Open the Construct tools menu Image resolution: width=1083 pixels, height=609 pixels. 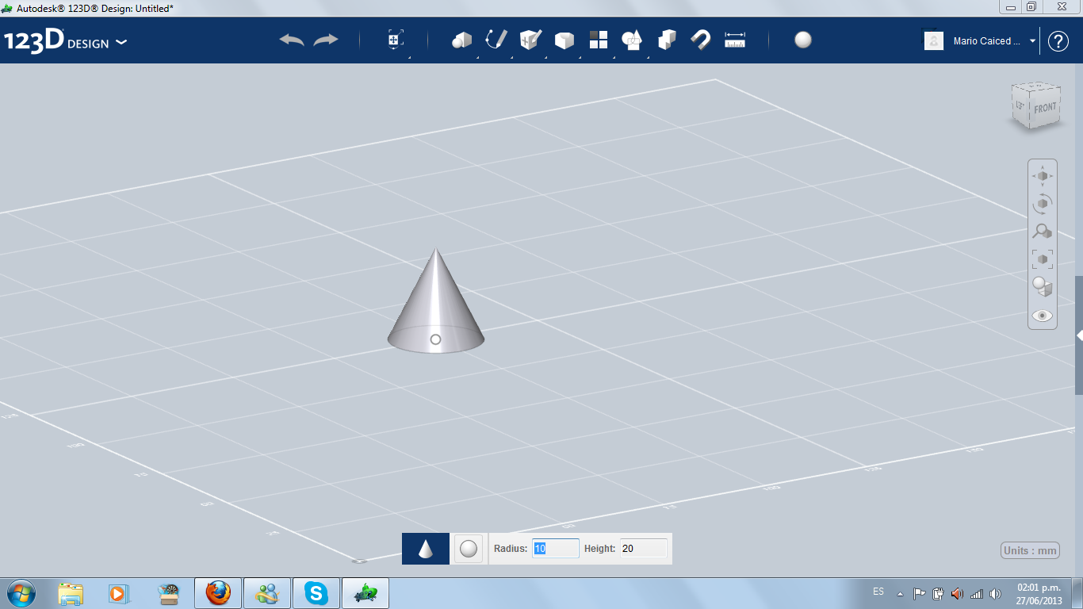530,40
